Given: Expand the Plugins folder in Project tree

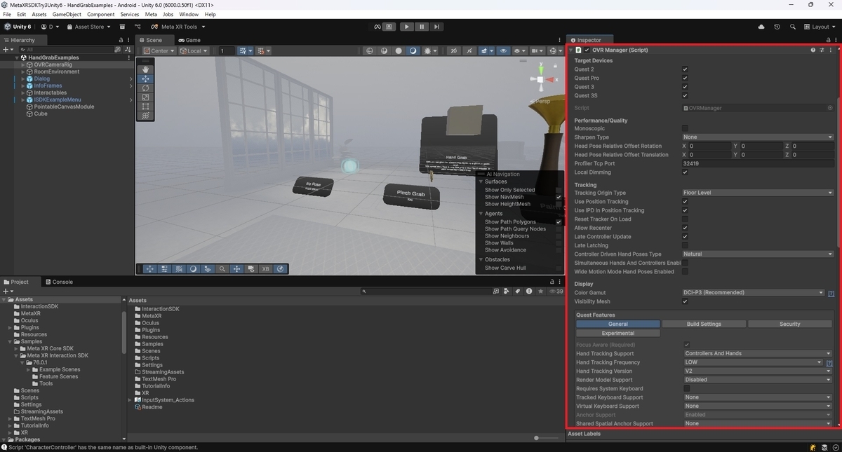Looking at the screenshot, I should pyautogui.click(x=10, y=327).
